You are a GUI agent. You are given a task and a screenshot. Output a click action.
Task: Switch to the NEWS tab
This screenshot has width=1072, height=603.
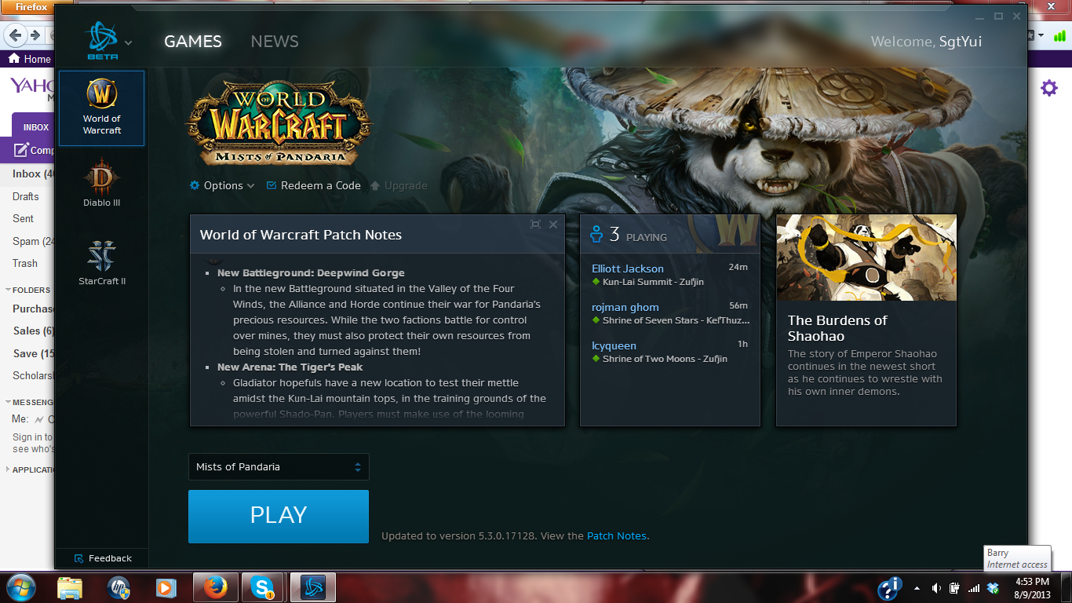[275, 42]
